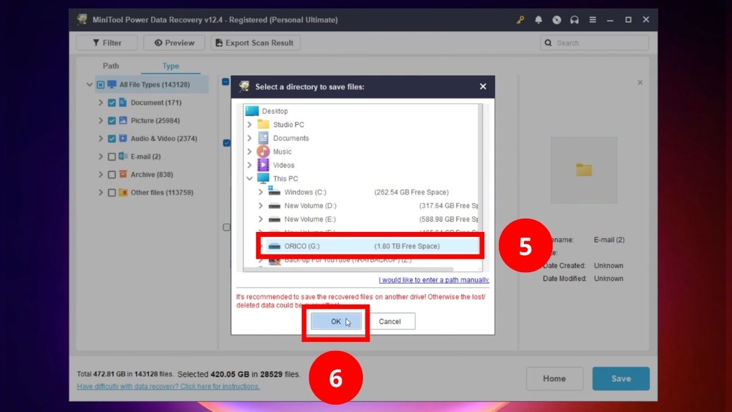732x412 pixels.
Task: Collapse the All File Types tree node
Action: [x=90, y=85]
